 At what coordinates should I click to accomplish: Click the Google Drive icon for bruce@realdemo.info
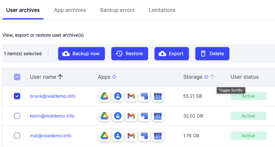(104, 96)
